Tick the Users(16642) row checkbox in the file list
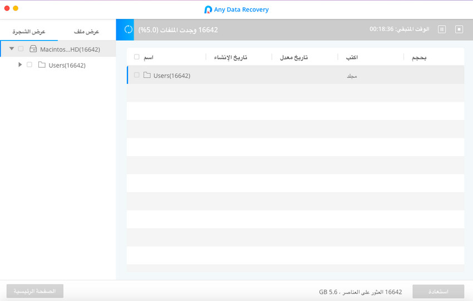This screenshot has width=473, height=301. tap(137, 75)
